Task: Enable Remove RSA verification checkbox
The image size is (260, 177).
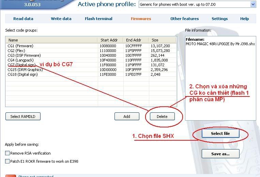Action: click(x=7, y=153)
